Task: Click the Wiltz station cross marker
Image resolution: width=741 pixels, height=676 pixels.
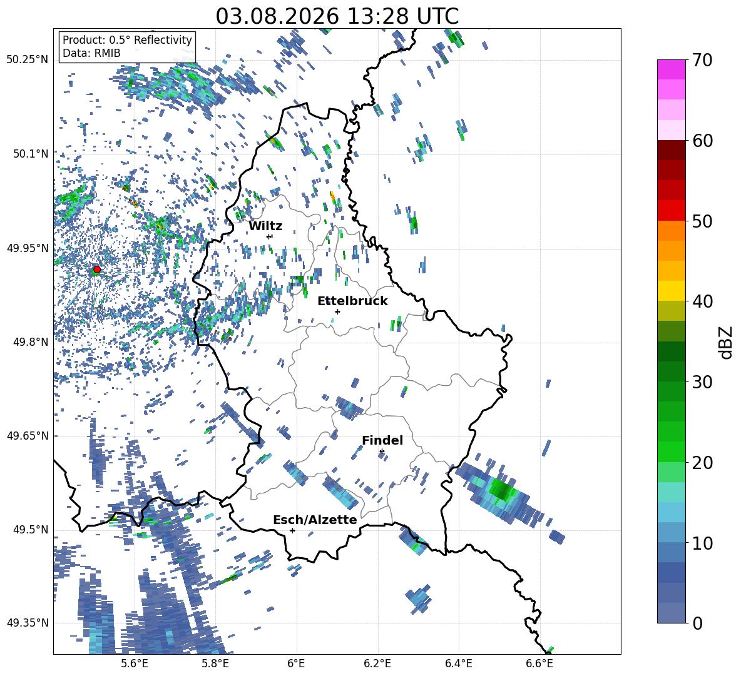Action: click(x=269, y=236)
